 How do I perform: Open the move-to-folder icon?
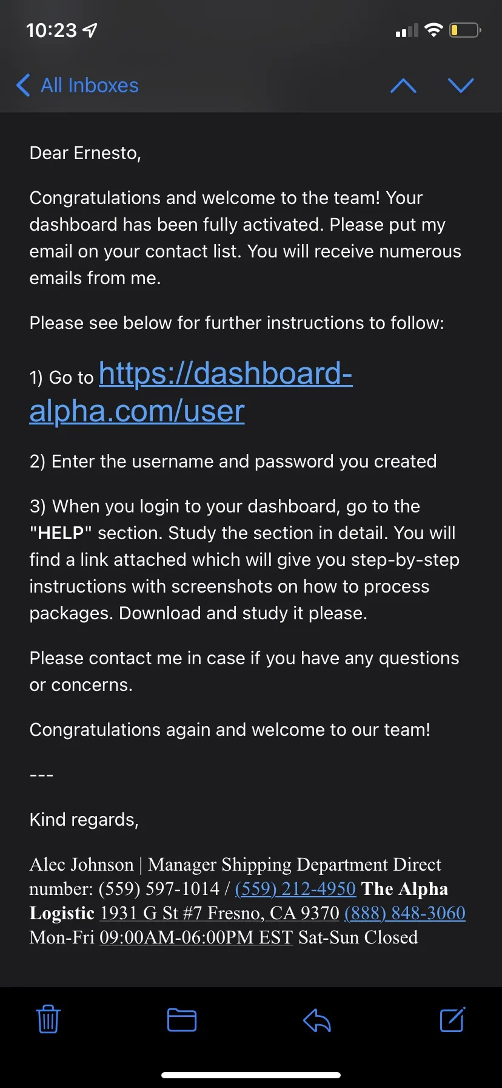pos(182,1019)
